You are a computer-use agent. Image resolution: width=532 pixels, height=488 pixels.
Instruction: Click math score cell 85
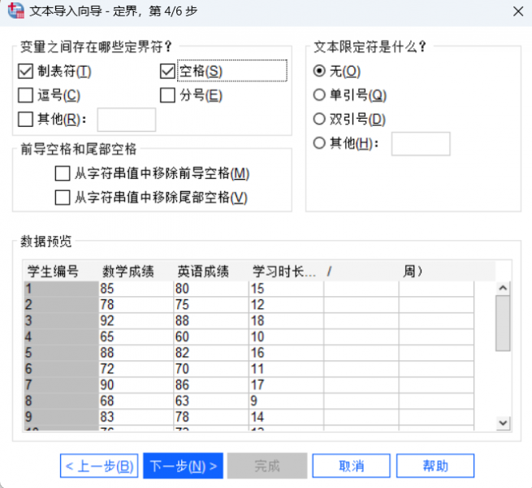pyautogui.click(x=136, y=289)
